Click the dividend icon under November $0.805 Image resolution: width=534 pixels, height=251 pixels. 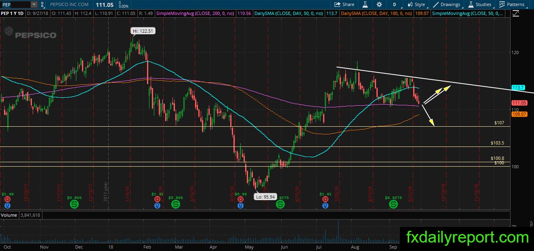pos(75,205)
